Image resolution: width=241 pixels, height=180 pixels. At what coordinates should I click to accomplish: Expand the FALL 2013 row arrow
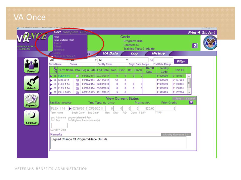[51, 93]
